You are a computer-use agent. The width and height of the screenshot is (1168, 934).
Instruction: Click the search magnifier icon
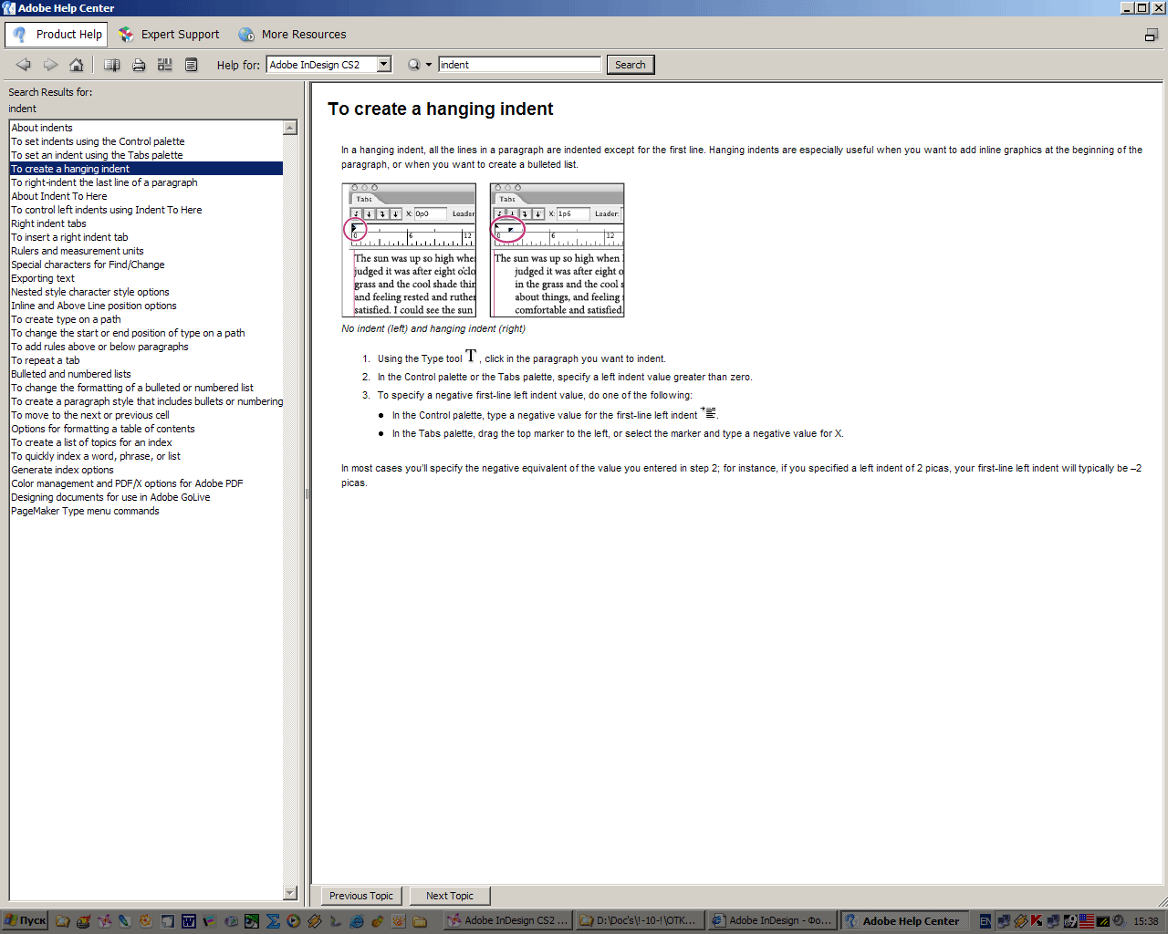point(414,65)
